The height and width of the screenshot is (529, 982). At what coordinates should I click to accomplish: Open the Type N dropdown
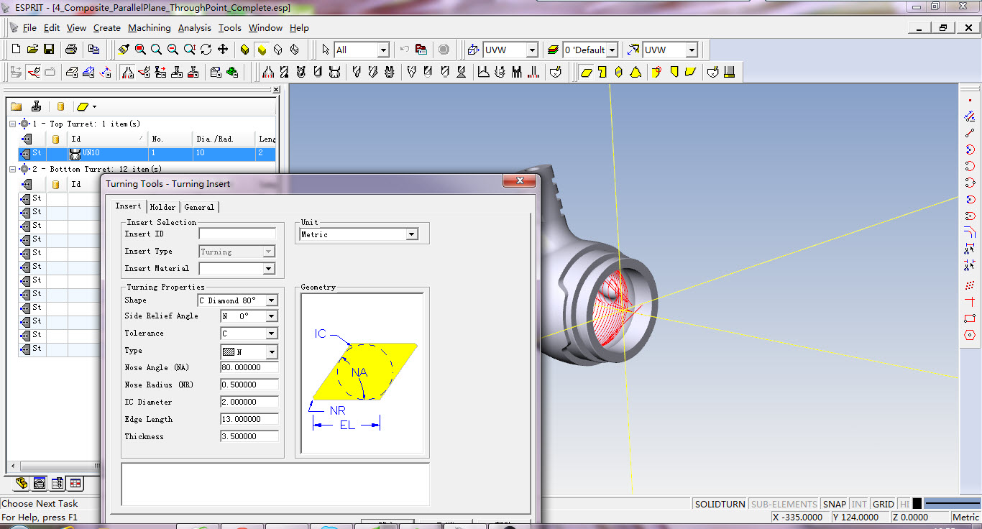(x=272, y=352)
